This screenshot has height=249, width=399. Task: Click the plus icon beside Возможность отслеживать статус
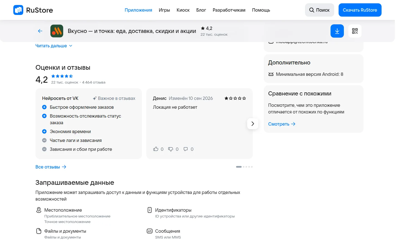pyautogui.click(x=44, y=116)
